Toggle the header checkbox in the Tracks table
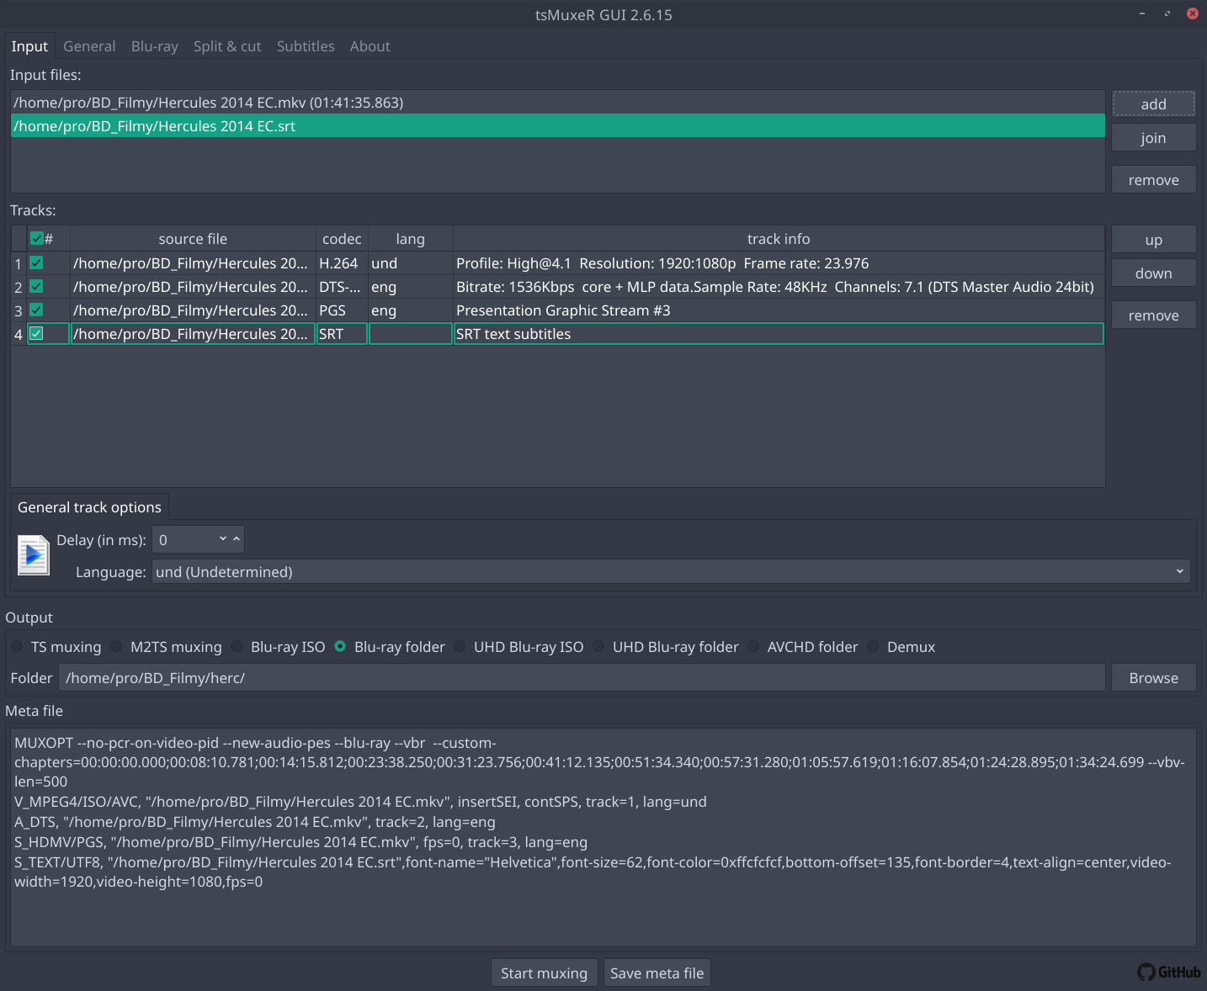The height and width of the screenshot is (991, 1207). [36, 238]
